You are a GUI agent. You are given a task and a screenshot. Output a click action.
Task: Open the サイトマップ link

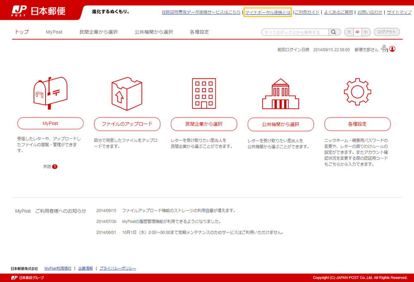tap(399, 12)
